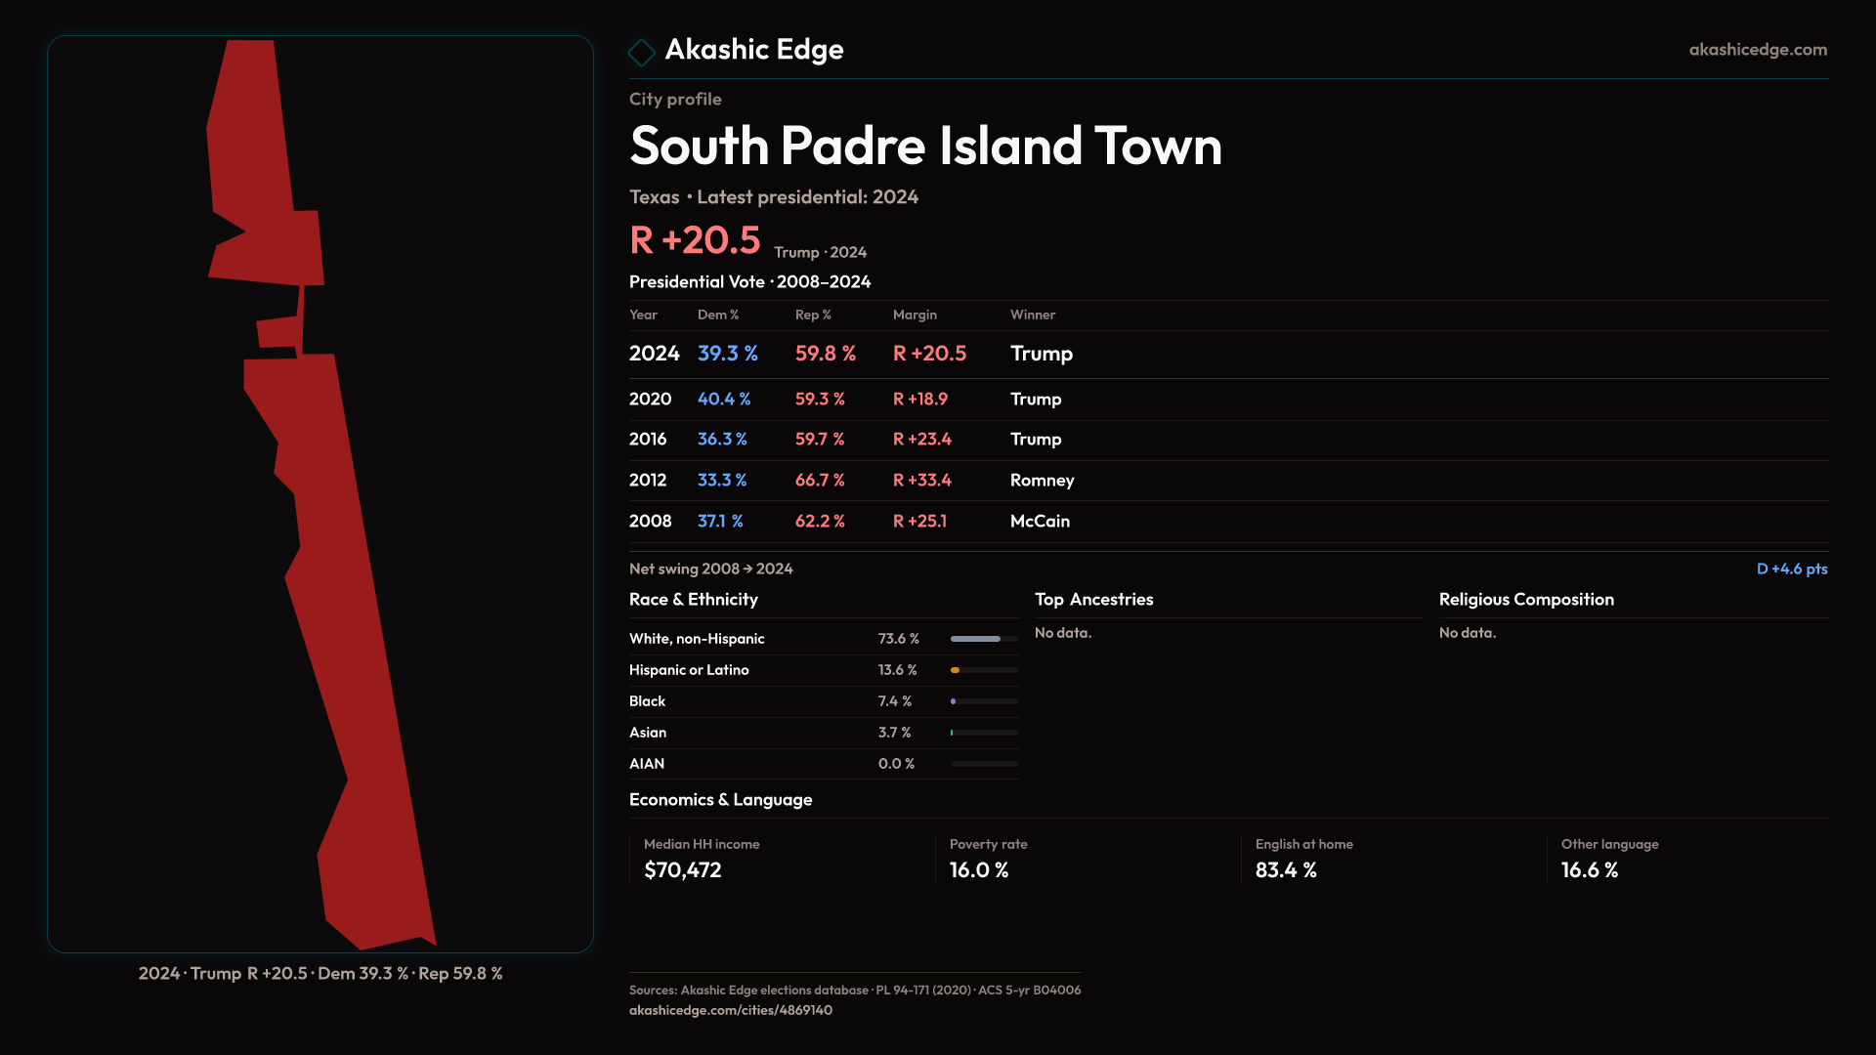Click the 2008 McCain winner entry

click(x=1040, y=521)
